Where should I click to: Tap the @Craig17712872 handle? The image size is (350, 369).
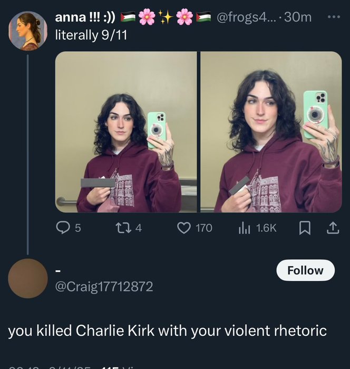(x=104, y=287)
